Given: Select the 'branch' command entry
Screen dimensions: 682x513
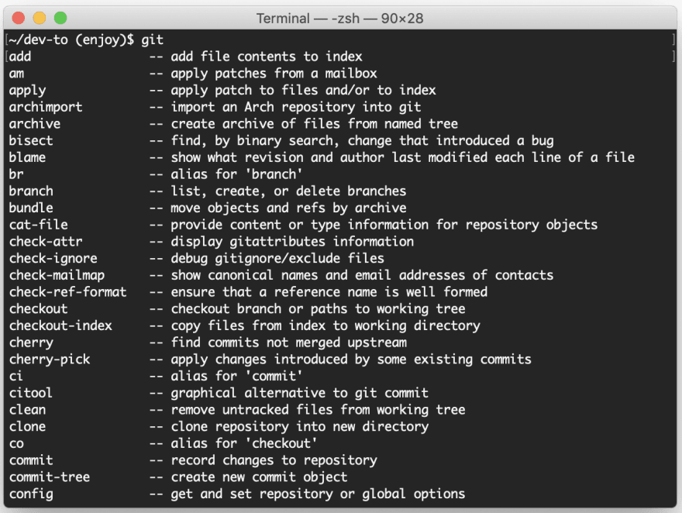Looking at the screenshot, I should click(31, 191).
